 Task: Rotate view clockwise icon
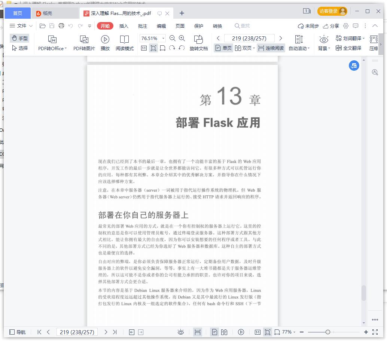172,48
